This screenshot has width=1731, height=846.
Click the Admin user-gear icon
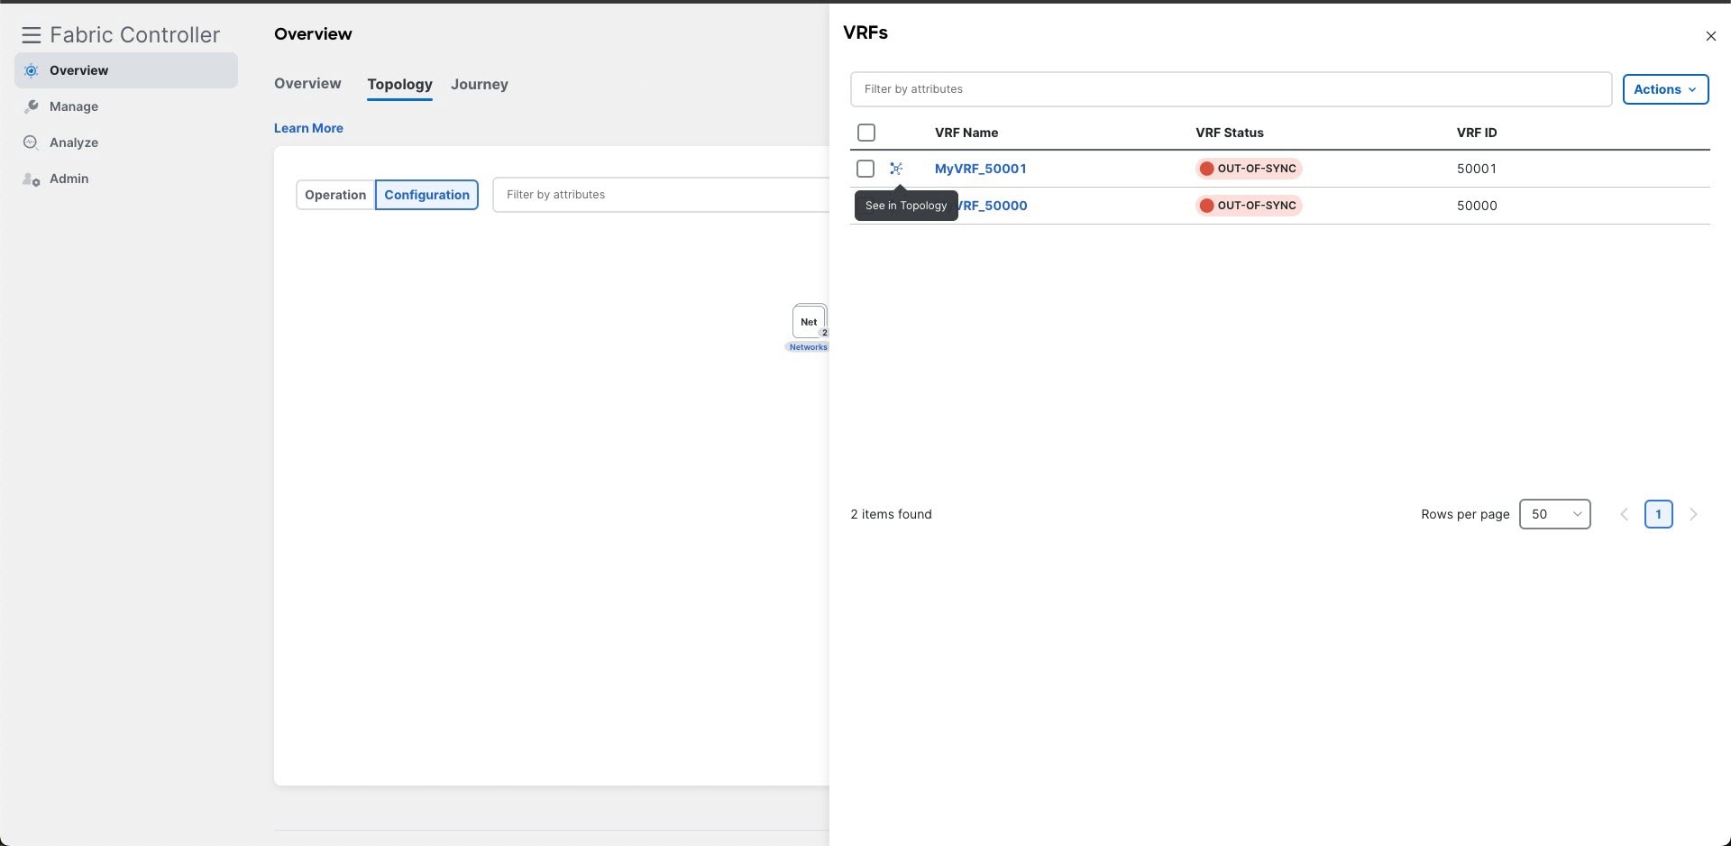31,179
